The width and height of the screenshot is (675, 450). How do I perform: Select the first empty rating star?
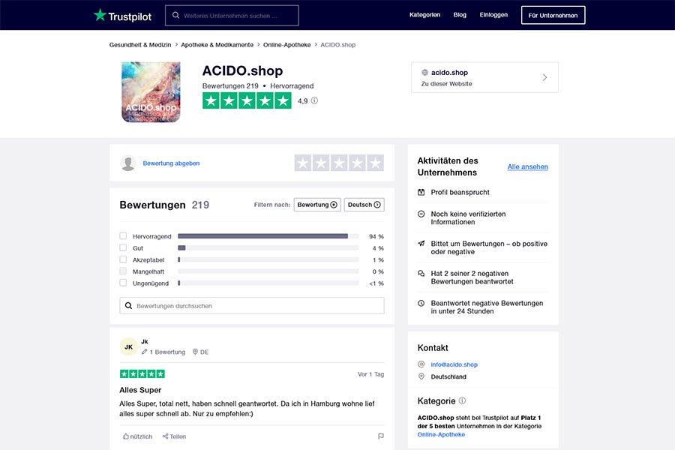click(x=303, y=163)
